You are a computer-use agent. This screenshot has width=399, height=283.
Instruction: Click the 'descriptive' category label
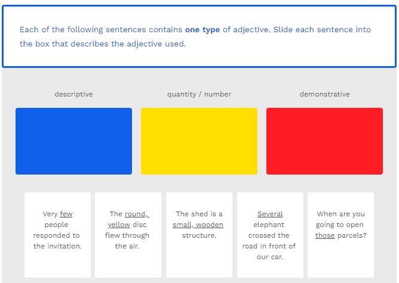click(73, 94)
